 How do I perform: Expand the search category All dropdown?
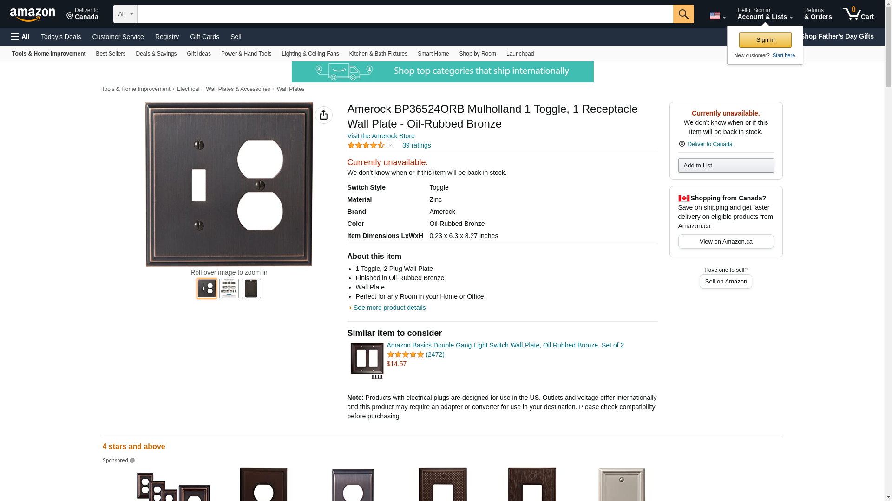[x=125, y=14]
